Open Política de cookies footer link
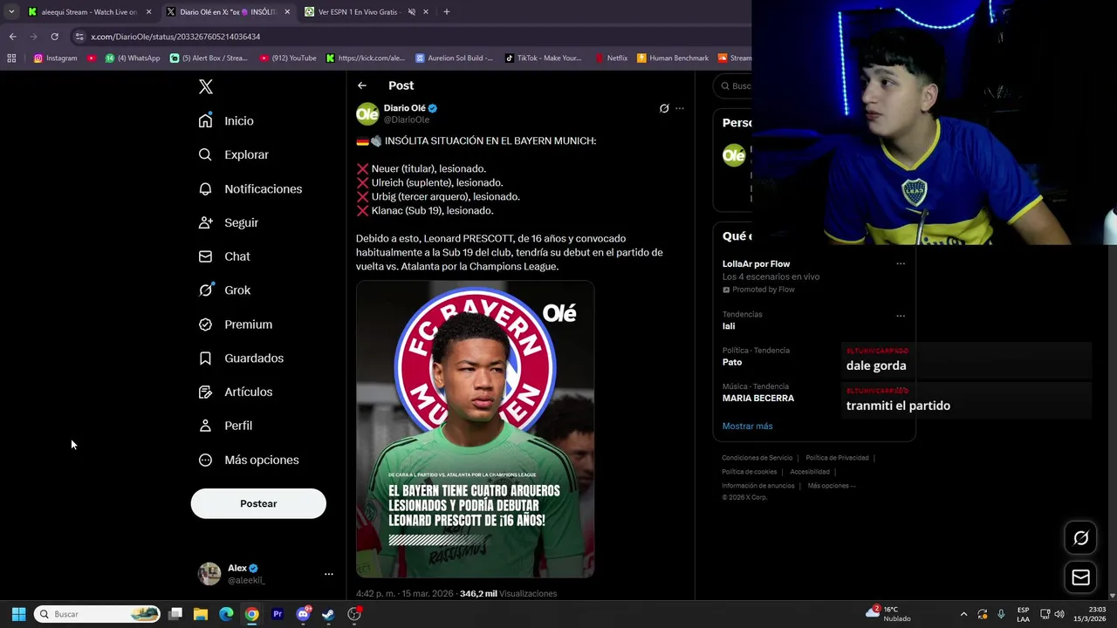Viewport: 1117px width, 628px height. (749, 472)
